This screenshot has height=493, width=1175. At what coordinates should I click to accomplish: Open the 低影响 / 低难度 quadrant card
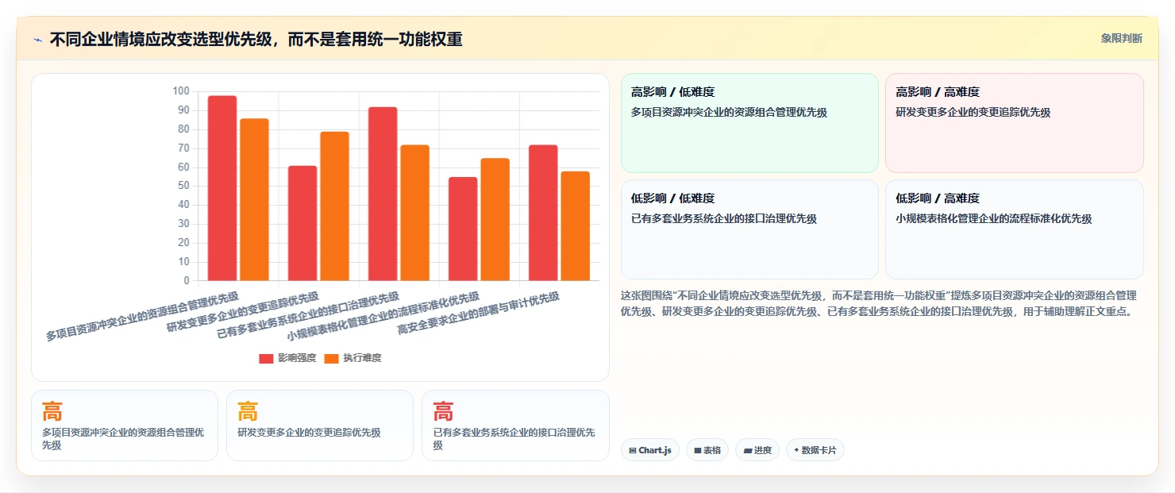tap(749, 229)
